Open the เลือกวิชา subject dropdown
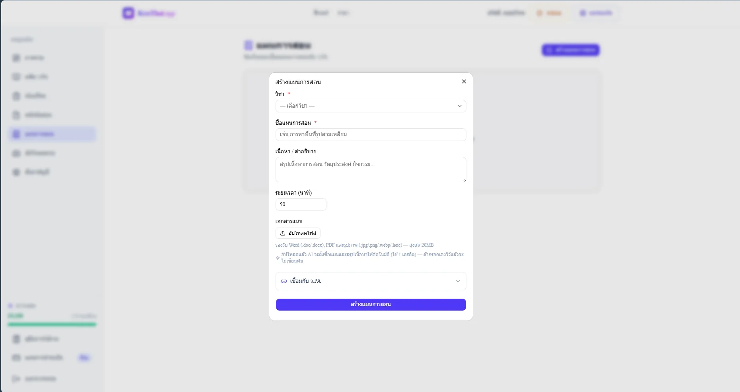The image size is (740, 392). [371, 106]
